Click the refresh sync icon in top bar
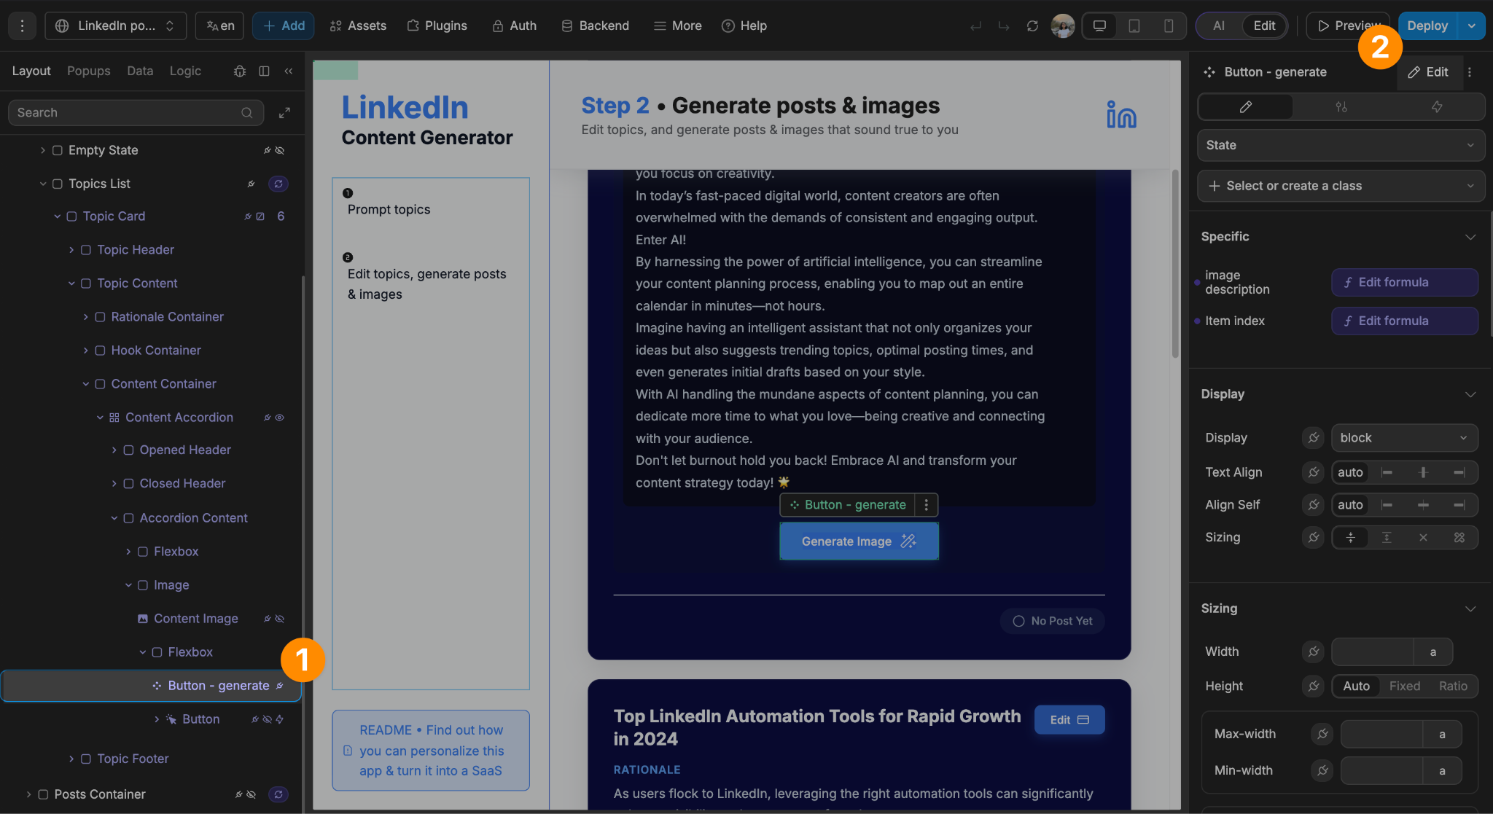Screen dimensions: 1493x814 coord(1032,26)
